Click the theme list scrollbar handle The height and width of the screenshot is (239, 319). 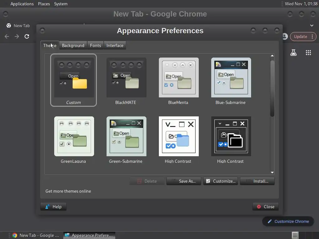272,88
